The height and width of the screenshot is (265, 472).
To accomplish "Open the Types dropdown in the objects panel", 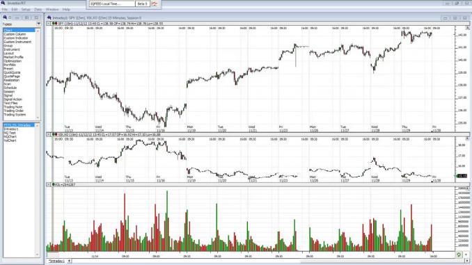I will pyautogui.click(x=38, y=24).
